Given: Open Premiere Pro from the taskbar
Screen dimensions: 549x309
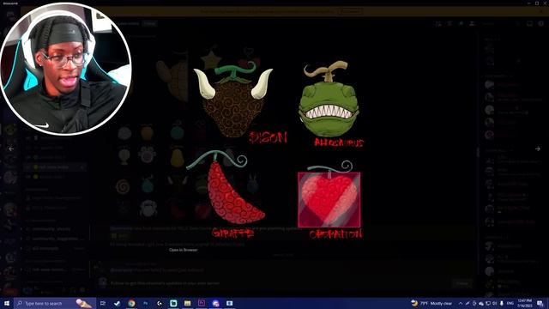Looking at the screenshot, I should (x=202, y=303).
